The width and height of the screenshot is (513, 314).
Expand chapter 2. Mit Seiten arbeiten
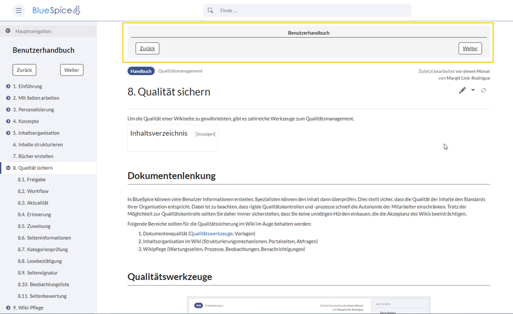pyautogui.click(x=8, y=98)
